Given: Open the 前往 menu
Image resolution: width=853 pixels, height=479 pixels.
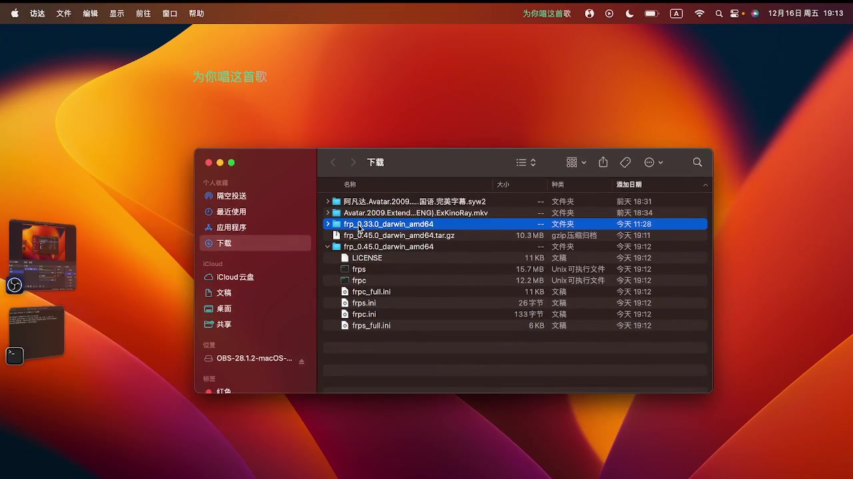Looking at the screenshot, I should click(143, 13).
